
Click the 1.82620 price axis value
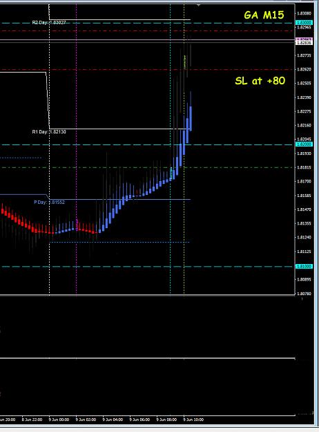(304, 69)
